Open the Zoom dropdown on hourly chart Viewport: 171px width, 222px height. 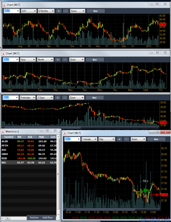point(76,59)
